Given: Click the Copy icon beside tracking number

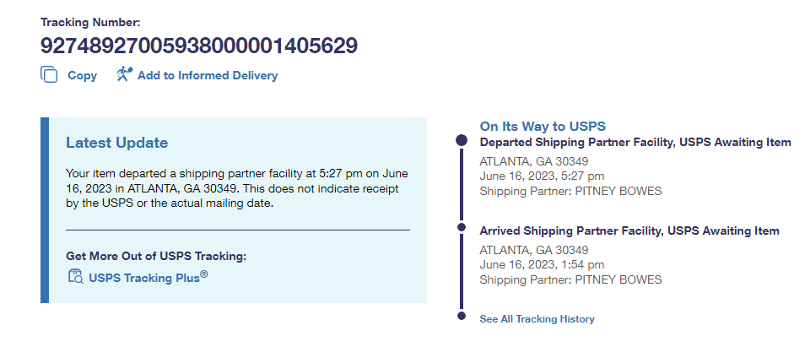Looking at the screenshot, I should (x=49, y=74).
